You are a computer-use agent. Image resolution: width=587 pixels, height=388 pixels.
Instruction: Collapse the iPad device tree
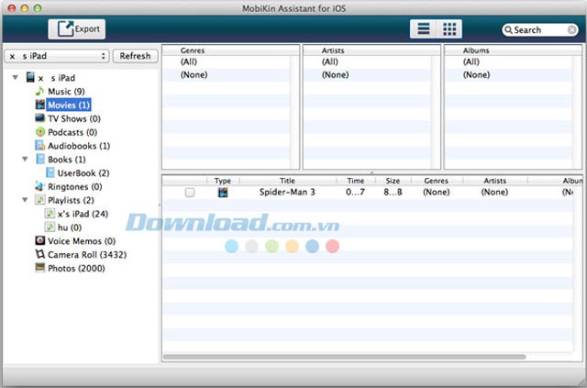click(16, 78)
